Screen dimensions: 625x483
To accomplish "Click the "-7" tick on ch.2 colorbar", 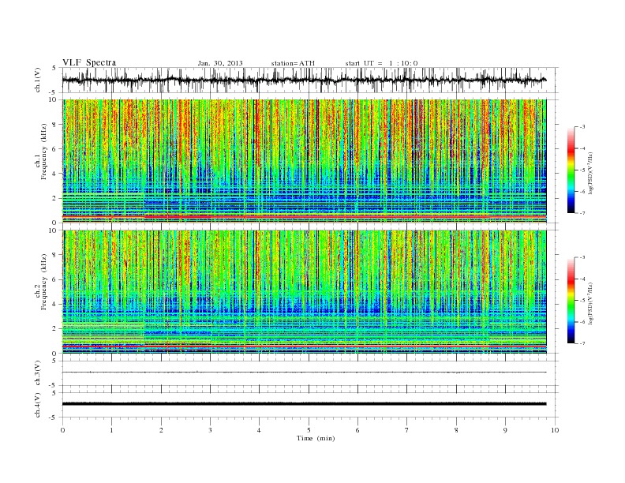I will point(582,343).
